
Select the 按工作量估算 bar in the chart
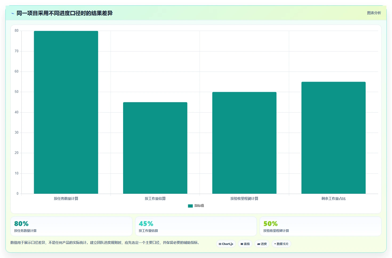point(155,148)
